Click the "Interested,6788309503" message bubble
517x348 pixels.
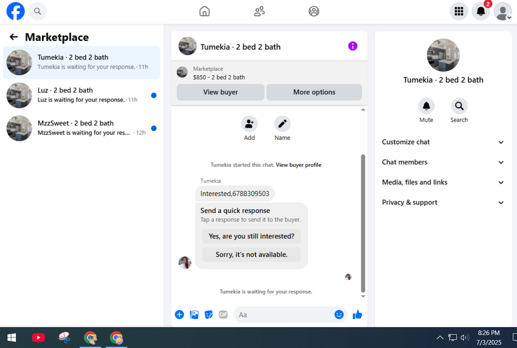coord(235,194)
